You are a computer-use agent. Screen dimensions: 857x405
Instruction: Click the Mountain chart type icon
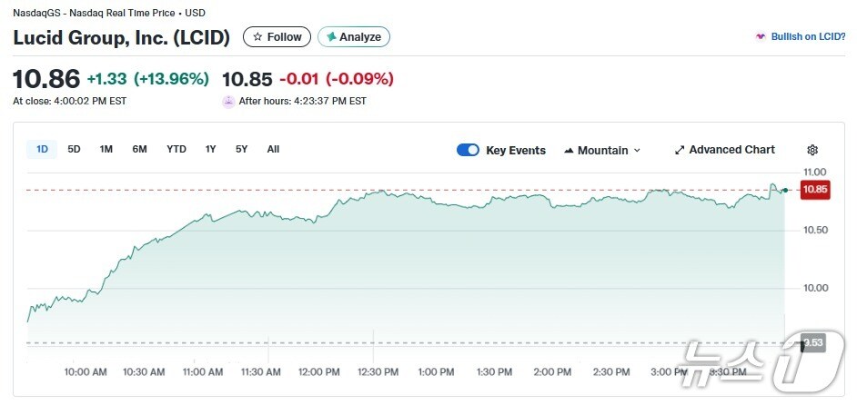(x=570, y=150)
